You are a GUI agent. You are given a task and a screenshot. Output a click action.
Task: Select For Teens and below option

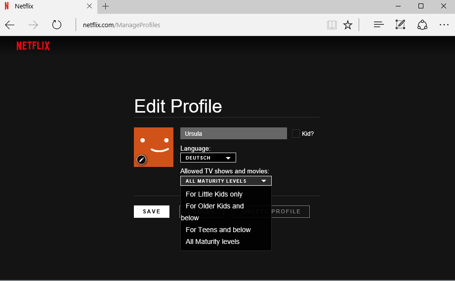coord(218,230)
